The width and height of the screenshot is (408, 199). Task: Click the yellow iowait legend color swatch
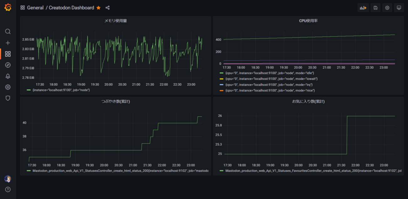pos(222,79)
